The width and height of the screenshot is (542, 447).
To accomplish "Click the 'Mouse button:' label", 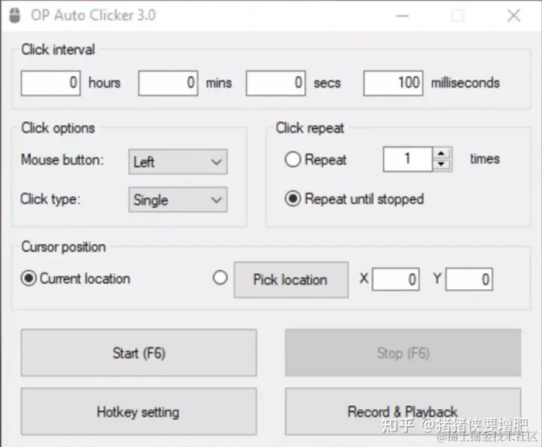I will [62, 160].
